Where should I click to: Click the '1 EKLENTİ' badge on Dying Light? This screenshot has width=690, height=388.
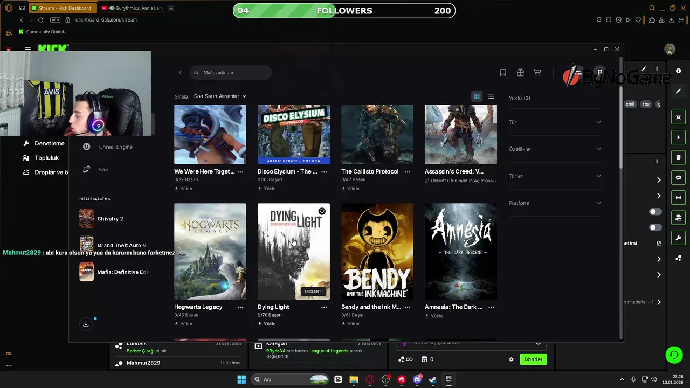(313, 292)
